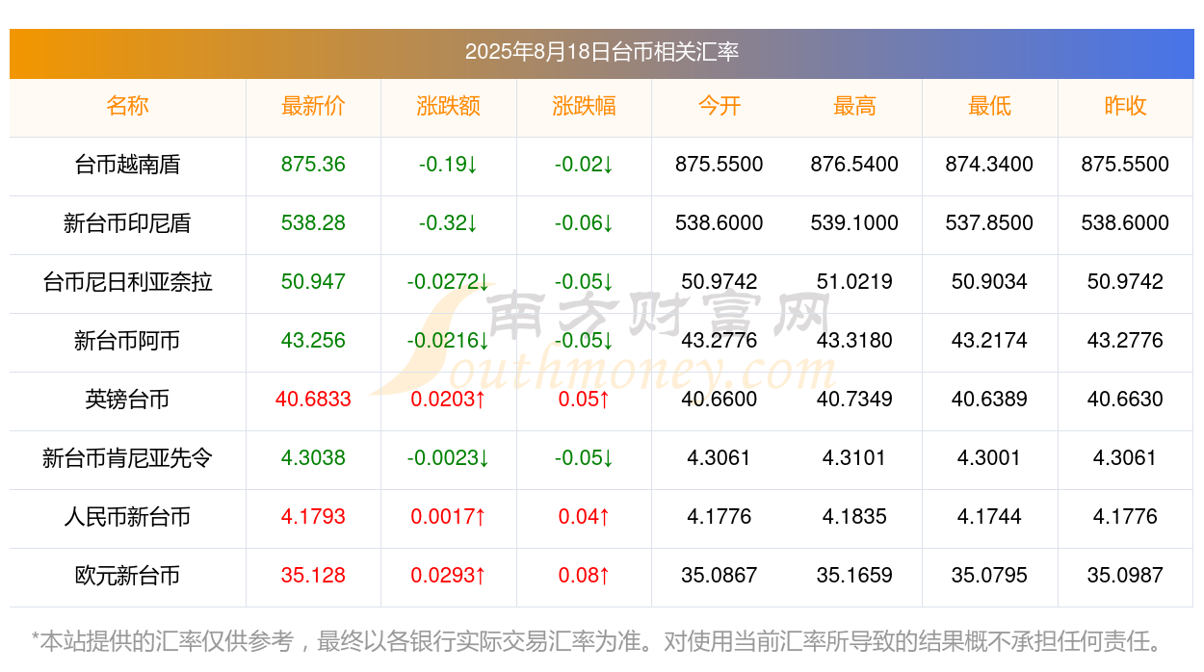The height and width of the screenshot is (672, 1204).
Task: Click the 昨收 column header
Action: 1125,106
